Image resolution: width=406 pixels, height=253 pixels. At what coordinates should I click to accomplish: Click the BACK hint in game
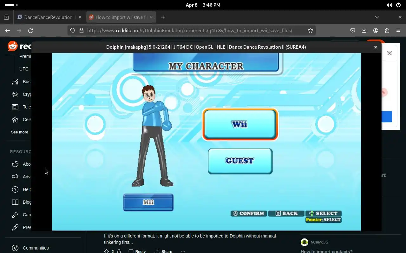(x=286, y=213)
